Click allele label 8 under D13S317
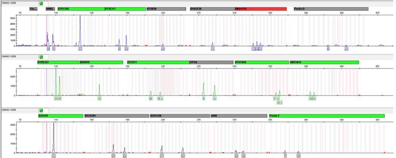The width and height of the screenshot is (396, 158). (x=119, y=49)
